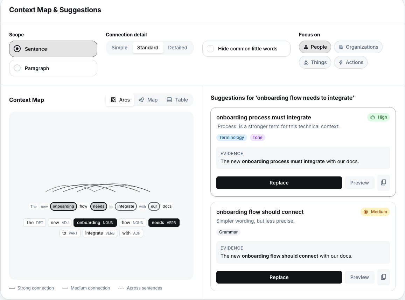Copy the 'onboarding process must integrate' suggestion

[x=383, y=182]
